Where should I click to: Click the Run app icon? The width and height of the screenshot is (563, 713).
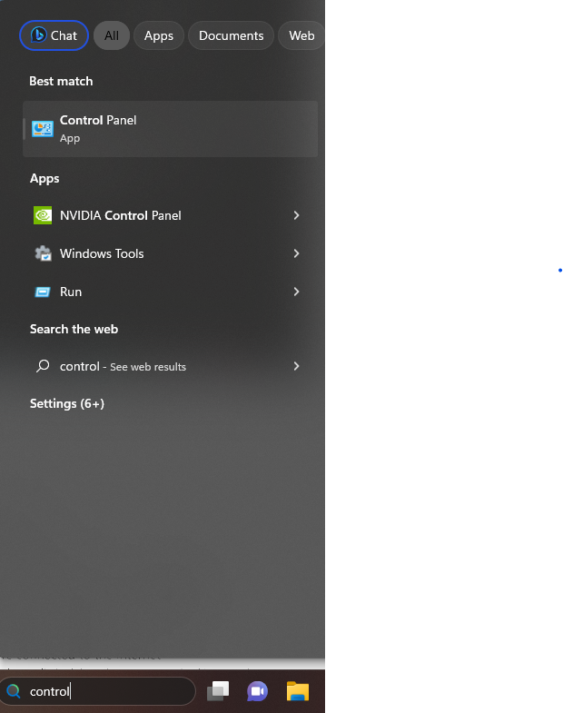point(43,292)
